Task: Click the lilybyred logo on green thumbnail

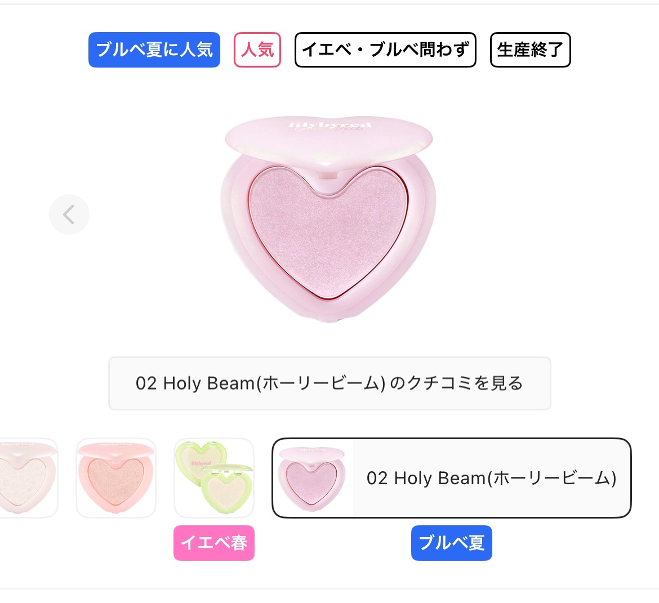Action: point(201,463)
